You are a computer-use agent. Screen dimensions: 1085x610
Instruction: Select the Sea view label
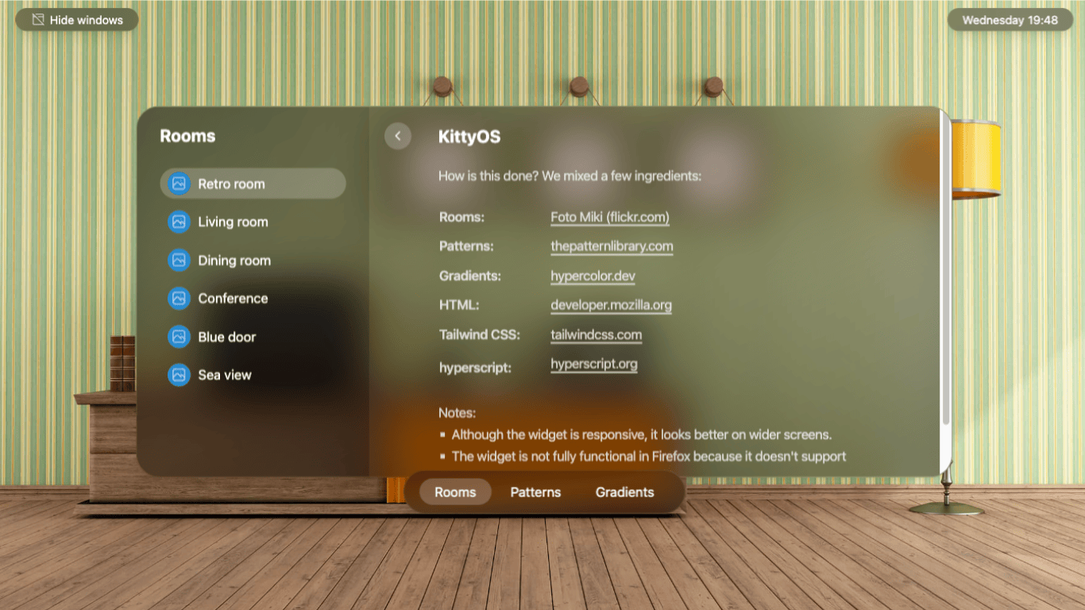click(225, 375)
